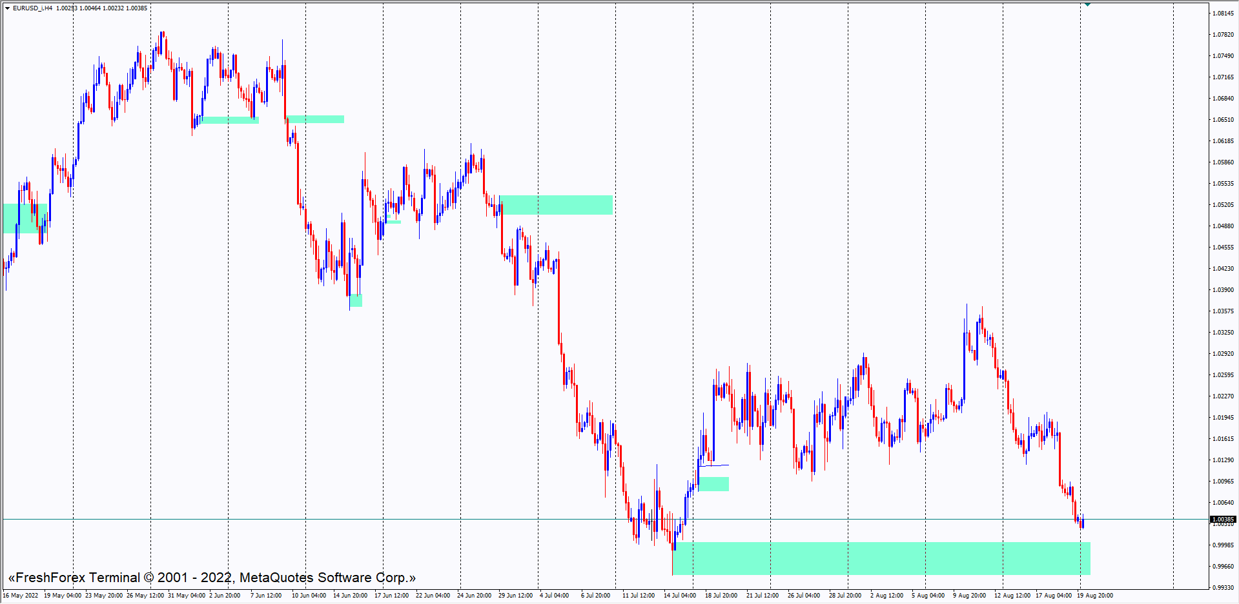Click the green zone at the far left edge

point(19,219)
